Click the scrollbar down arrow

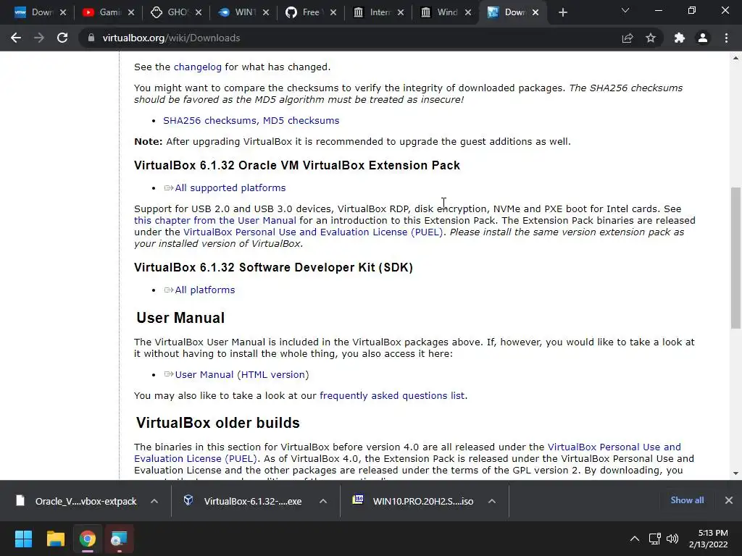point(735,473)
